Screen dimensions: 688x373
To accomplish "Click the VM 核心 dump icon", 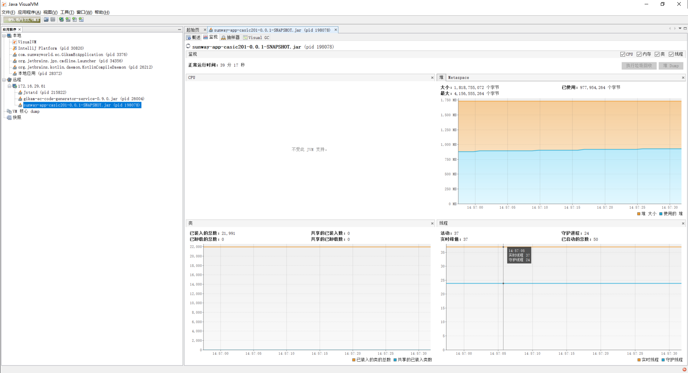I will tap(9, 112).
